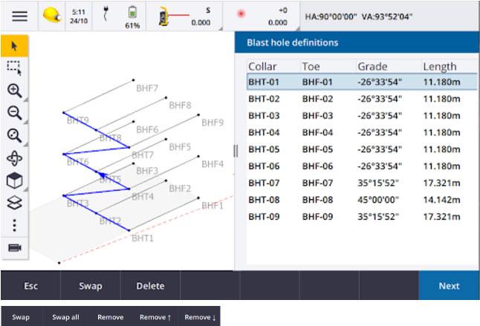
Task: Click the Remove ↓ option
Action: coord(198,317)
